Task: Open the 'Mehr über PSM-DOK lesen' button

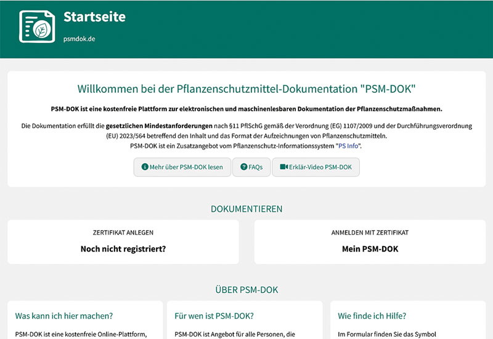Action: click(x=182, y=167)
